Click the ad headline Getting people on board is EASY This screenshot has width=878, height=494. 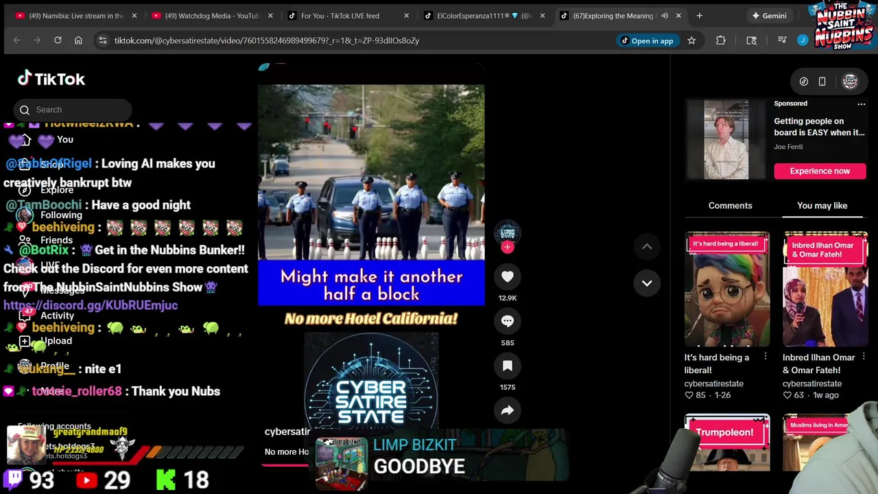click(819, 127)
